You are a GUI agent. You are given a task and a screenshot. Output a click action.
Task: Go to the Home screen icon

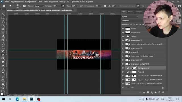[x=4, y=6]
